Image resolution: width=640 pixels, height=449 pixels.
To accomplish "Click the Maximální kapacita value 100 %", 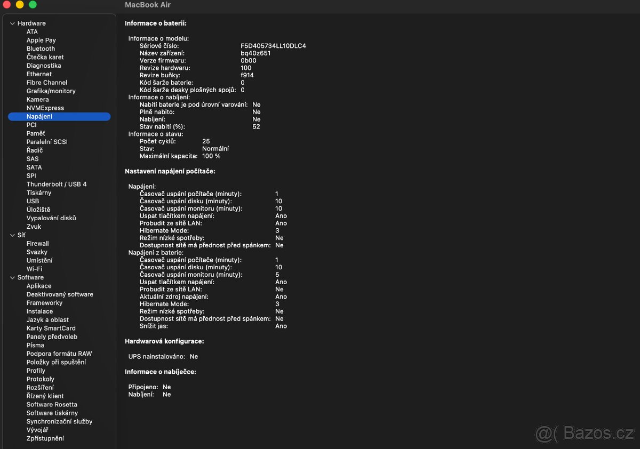I will (x=211, y=156).
